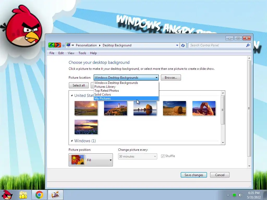This screenshot has width=267, height=200.
Task: Expand the arrow after Personalization breadcrumb
Action: click(100, 45)
